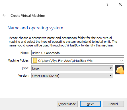This screenshot has width=127, height=110.
Task: Click the Version: label
Action: pyautogui.click(x=24, y=76)
